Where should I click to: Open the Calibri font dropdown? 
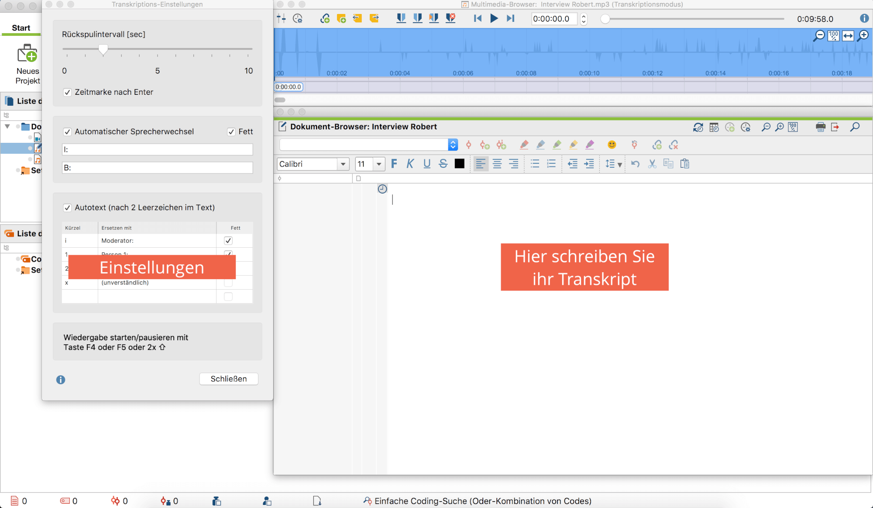pos(343,164)
